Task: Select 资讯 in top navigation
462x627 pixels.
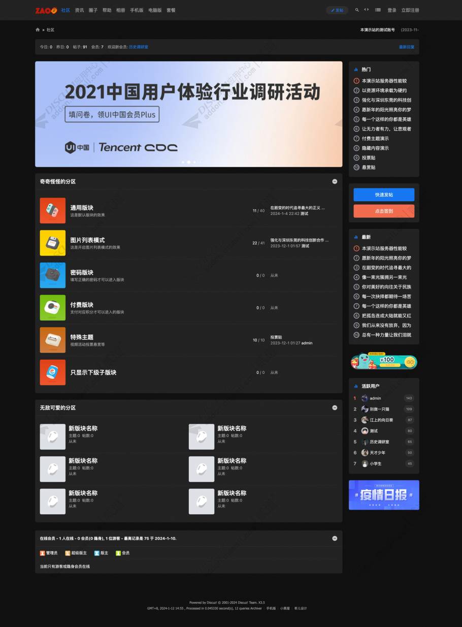Action: [79, 10]
